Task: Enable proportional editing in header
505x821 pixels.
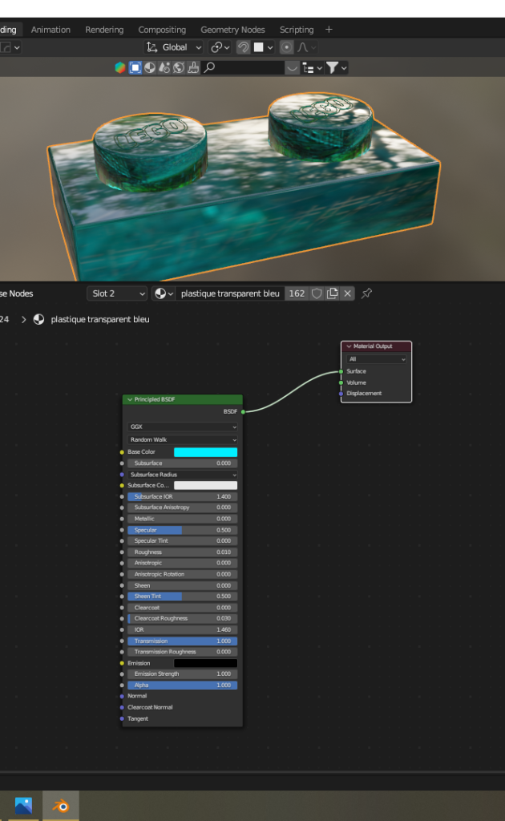Action: [286, 47]
